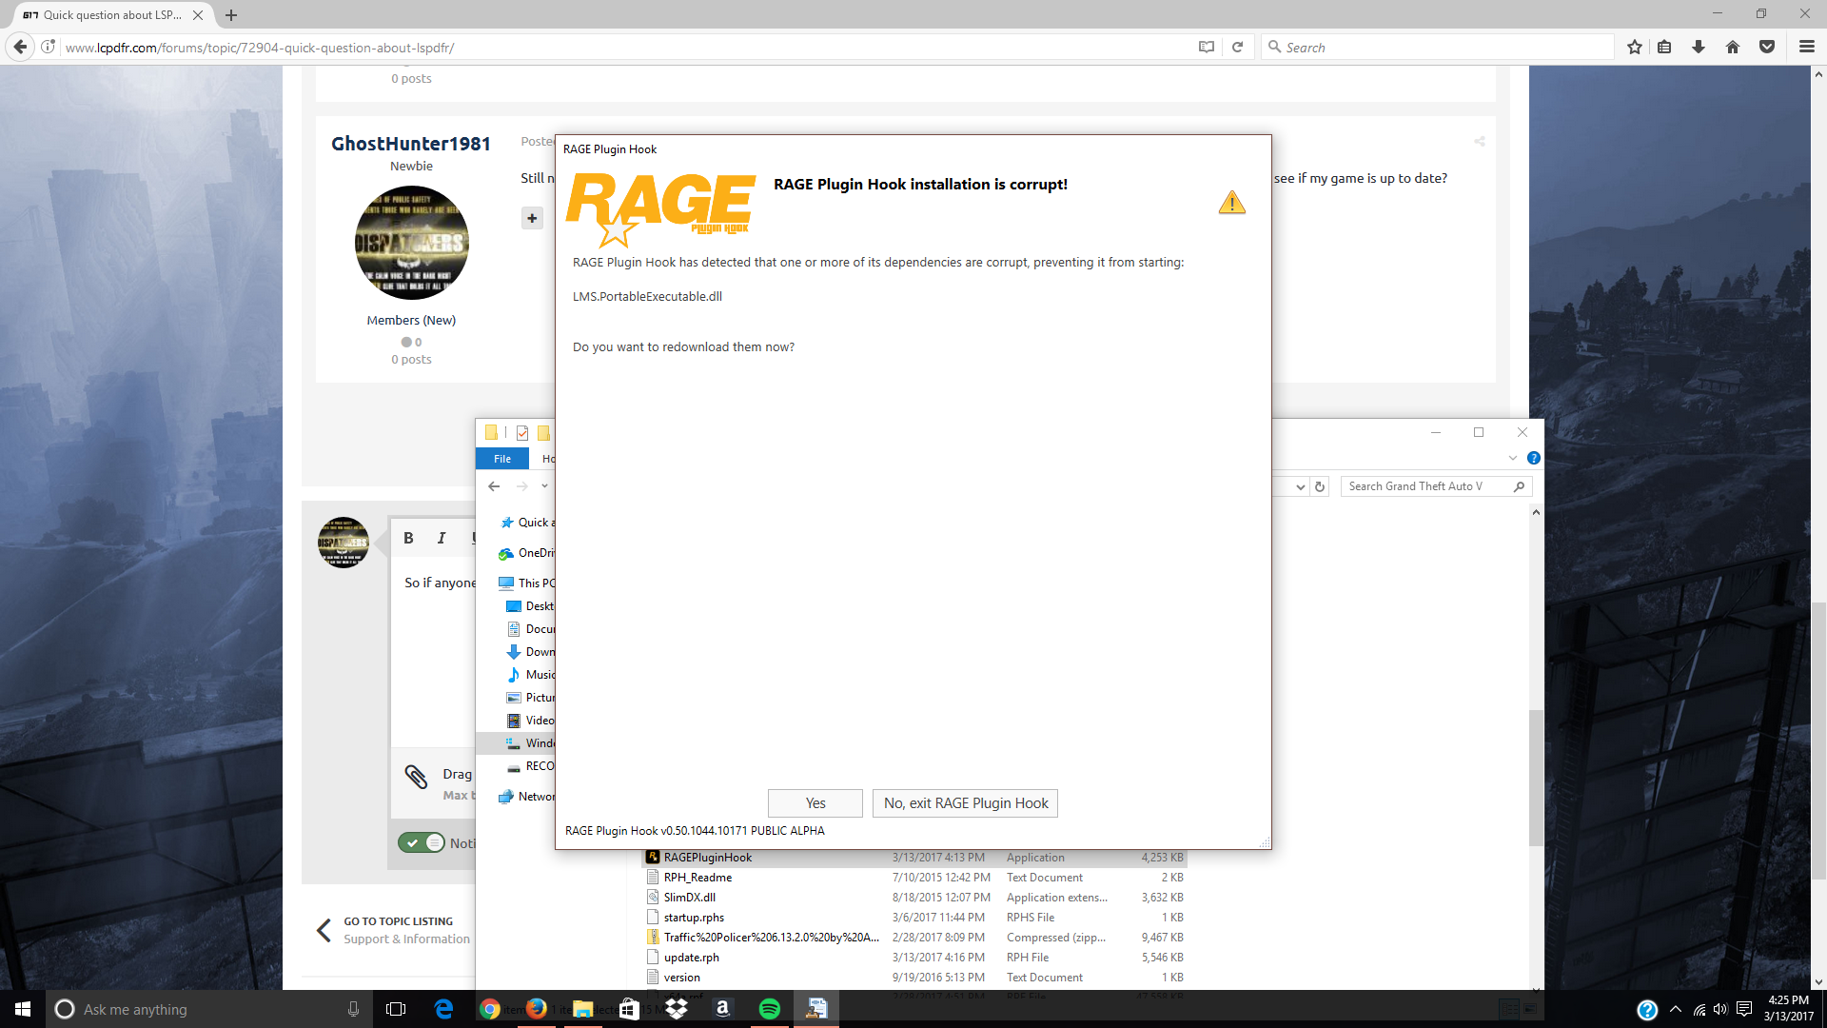Open Firefox downloads arrow icon
The width and height of the screenshot is (1827, 1028).
click(1699, 48)
